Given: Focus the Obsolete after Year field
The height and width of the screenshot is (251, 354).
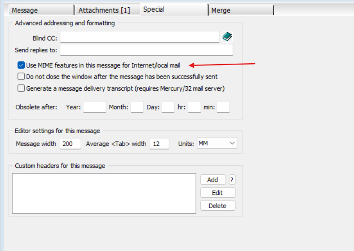Looking at the screenshot, I should pos(95,107).
